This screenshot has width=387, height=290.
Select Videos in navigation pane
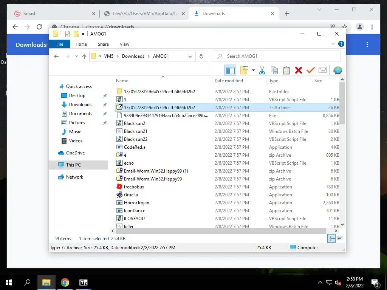(76, 141)
